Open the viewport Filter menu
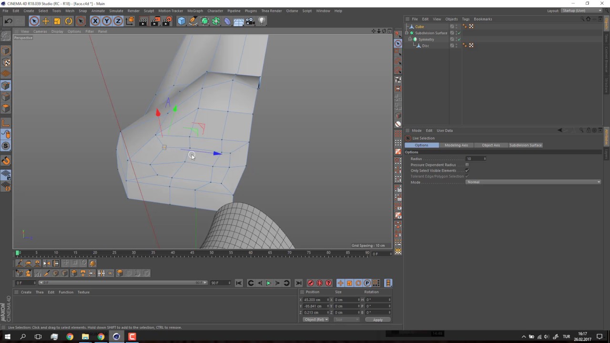This screenshot has height=343, width=610. [90, 31]
